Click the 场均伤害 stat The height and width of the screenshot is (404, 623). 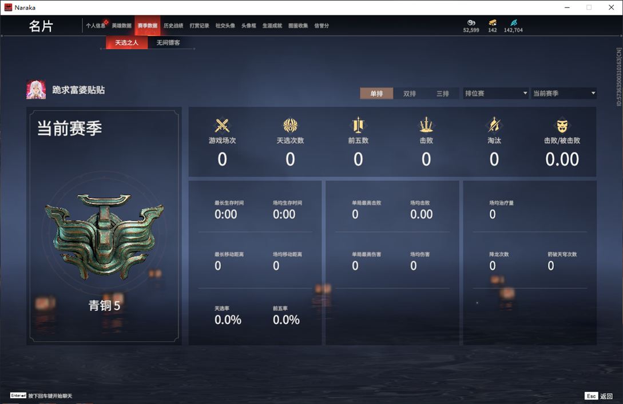(x=419, y=261)
